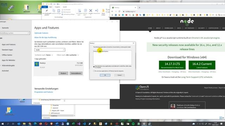Open Visual Studio Code from taskbar

(84, 124)
